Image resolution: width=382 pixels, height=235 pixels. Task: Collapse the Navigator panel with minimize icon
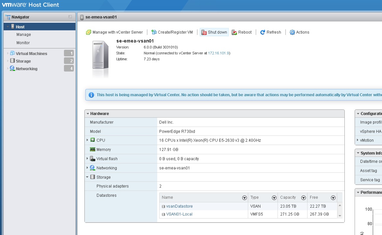70,17
